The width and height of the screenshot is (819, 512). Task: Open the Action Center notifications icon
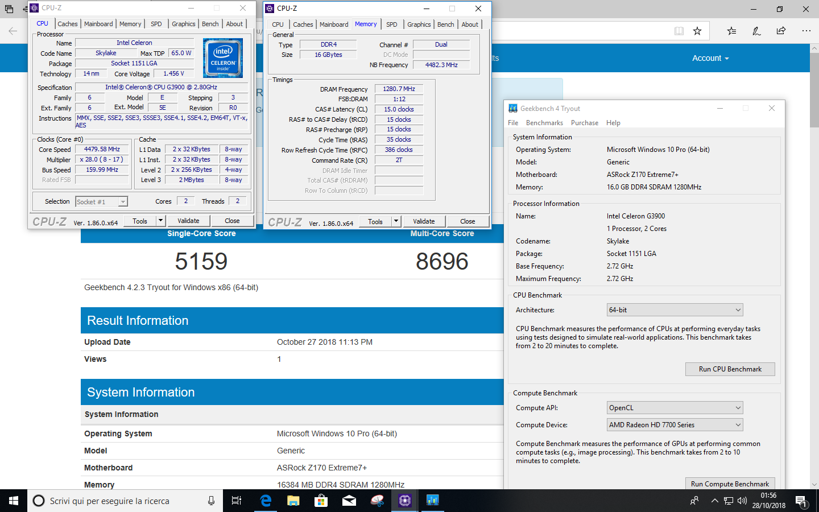pyautogui.click(x=801, y=501)
